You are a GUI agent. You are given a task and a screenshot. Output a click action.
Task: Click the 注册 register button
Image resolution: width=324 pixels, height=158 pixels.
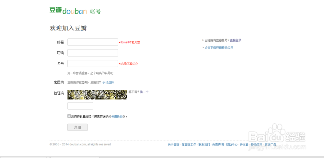click(x=77, y=127)
